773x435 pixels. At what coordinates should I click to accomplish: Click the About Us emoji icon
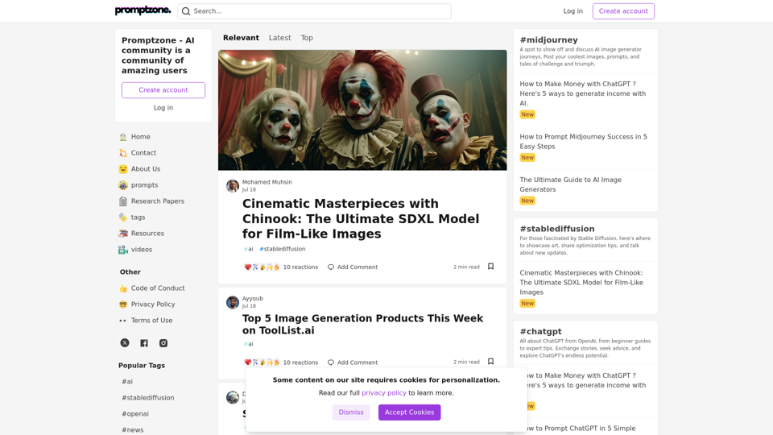pyautogui.click(x=122, y=169)
